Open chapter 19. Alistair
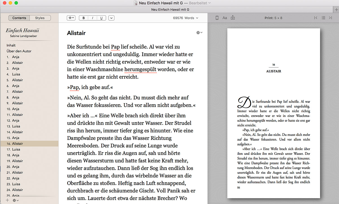The height and width of the screenshot is (204, 339). click(29, 161)
